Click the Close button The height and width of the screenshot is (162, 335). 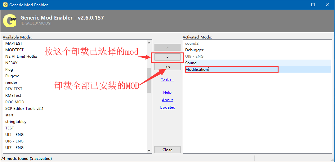(167, 150)
